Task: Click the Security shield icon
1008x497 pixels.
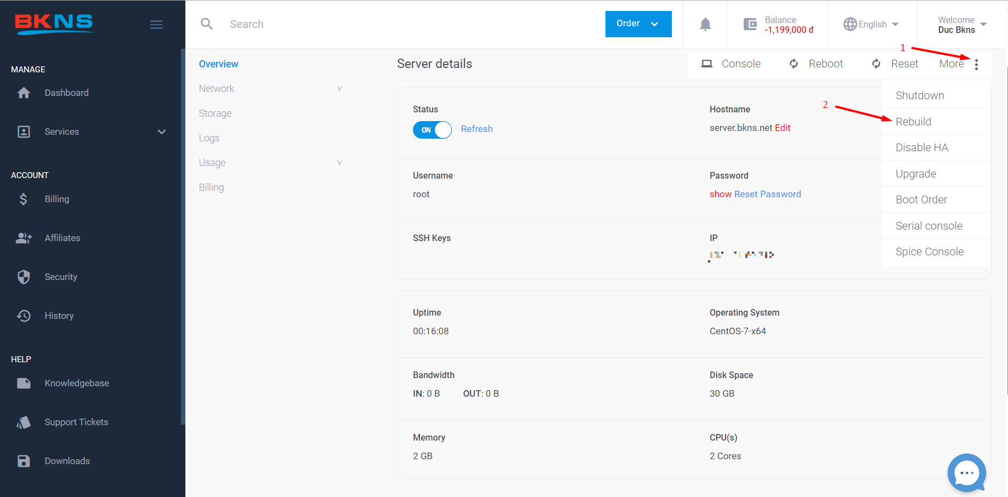Action: click(24, 277)
